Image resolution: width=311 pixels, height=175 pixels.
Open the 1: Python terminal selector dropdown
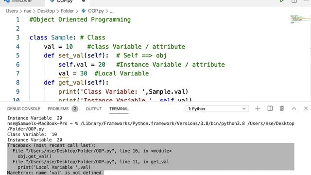[x=217, y=109]
